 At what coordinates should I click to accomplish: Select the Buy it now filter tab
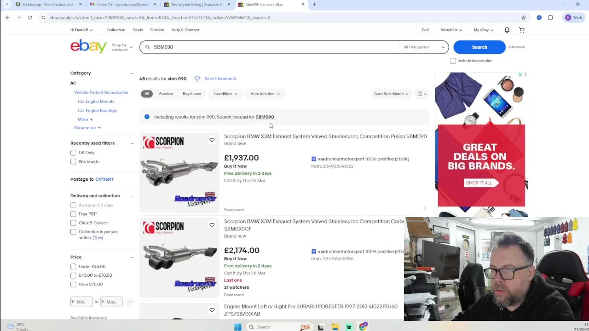pyautogui.click(x=192, y=94)
